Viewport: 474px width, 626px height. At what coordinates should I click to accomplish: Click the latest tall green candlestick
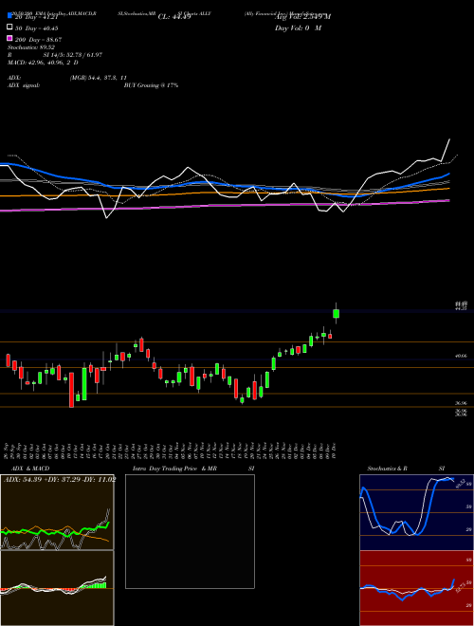coord(337,313)
